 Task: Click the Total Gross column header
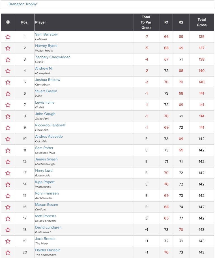point(201,22)
